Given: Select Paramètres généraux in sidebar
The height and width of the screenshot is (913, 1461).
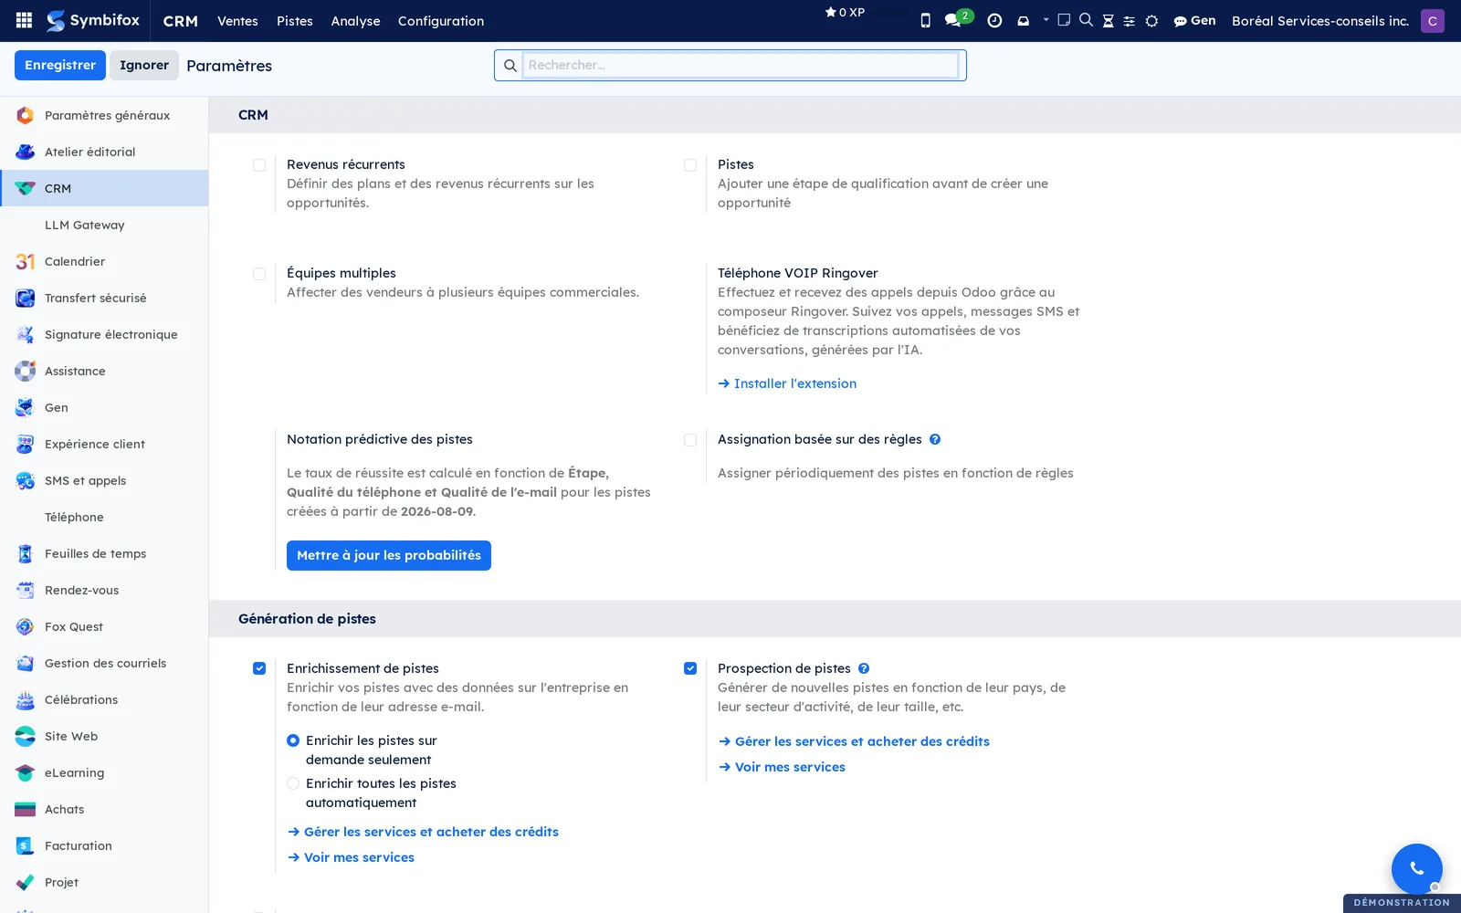Looking at the screenshot, I should pyautogui.click(x=105, y=115).
